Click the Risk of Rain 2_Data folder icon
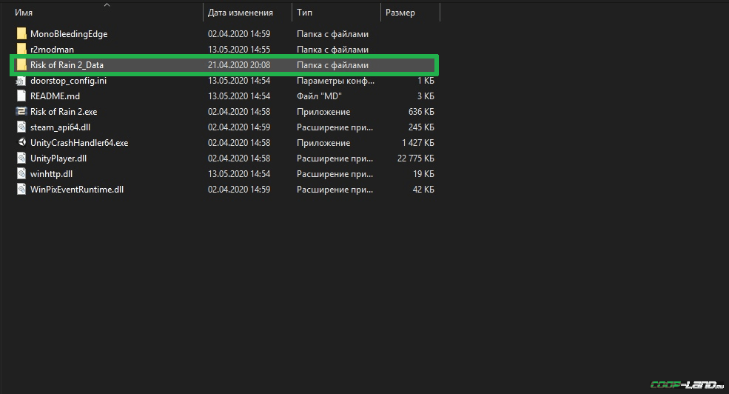Screen dimensions: 729x394 pyautogui.click(x=21, y=65)
